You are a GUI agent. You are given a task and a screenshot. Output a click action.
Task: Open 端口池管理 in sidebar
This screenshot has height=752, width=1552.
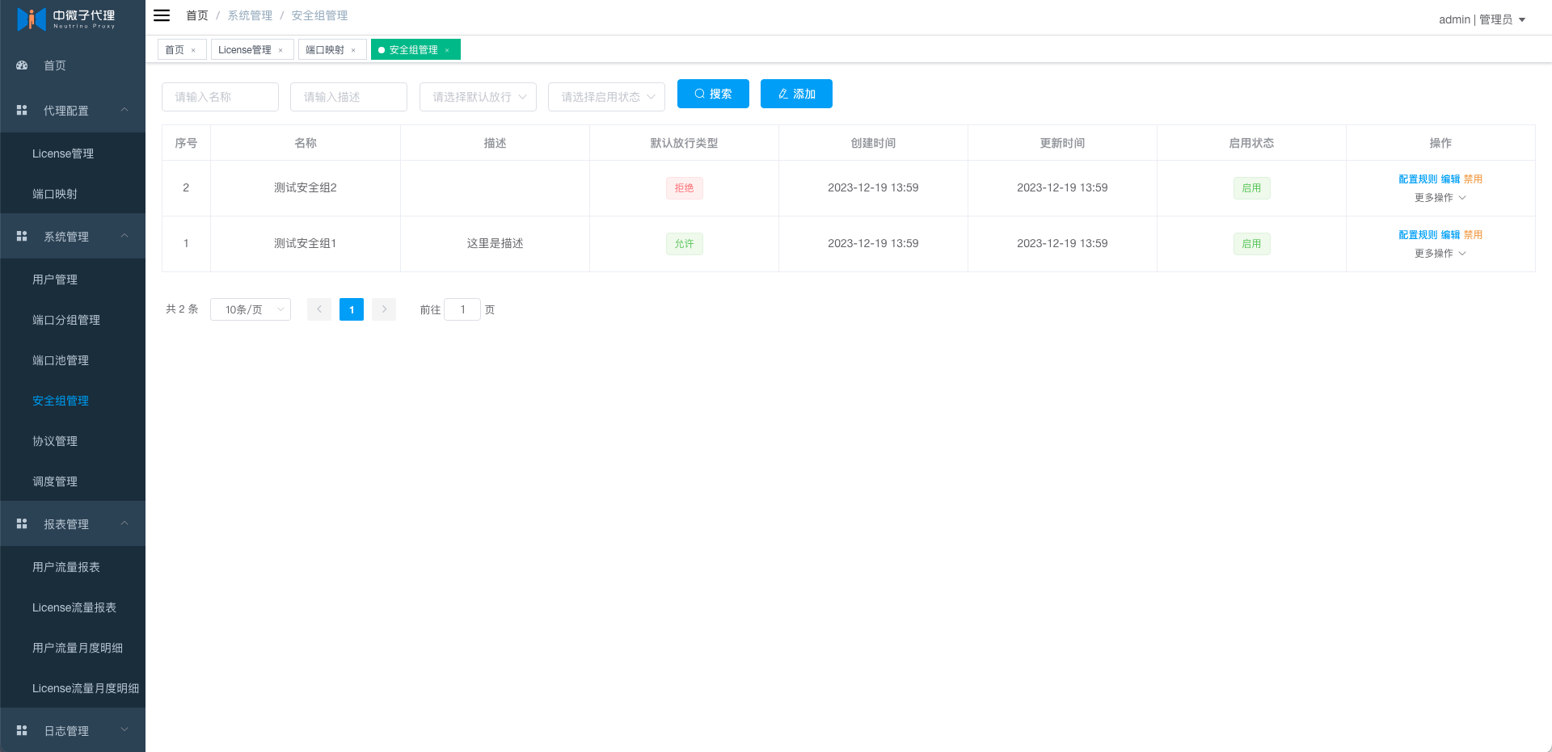(61, 360)
